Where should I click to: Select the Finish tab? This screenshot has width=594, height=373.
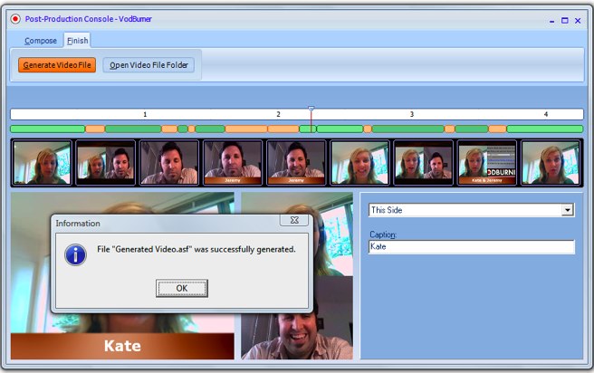coord(77,41)
